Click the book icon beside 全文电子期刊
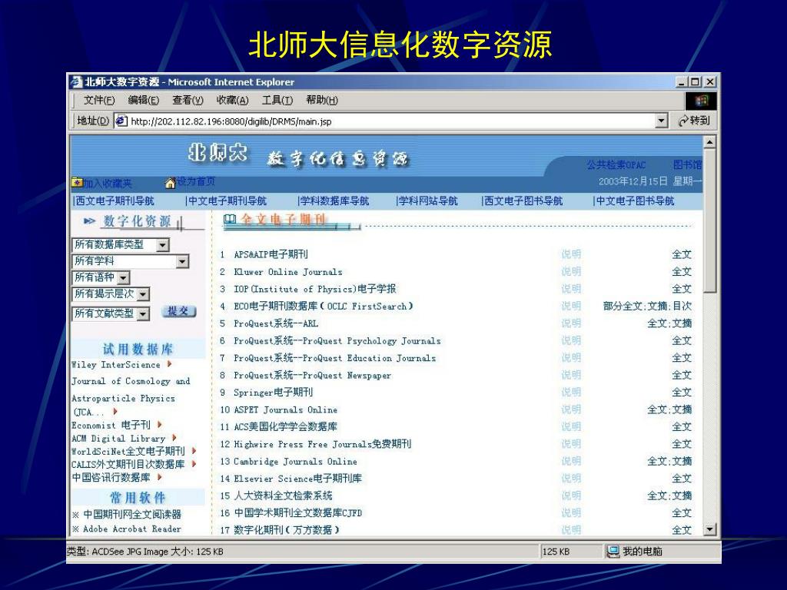Viewport: 787px width, 590px height. [230, 219]
